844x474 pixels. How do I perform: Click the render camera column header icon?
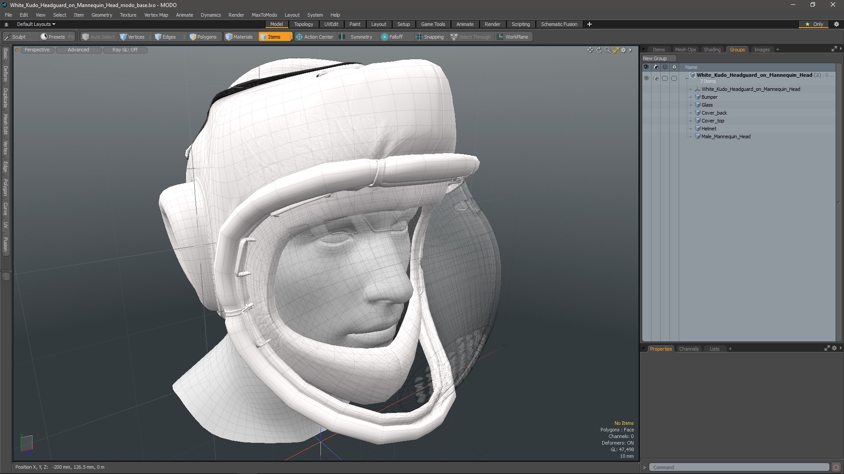pyautogui.click(x=655, y=67)
